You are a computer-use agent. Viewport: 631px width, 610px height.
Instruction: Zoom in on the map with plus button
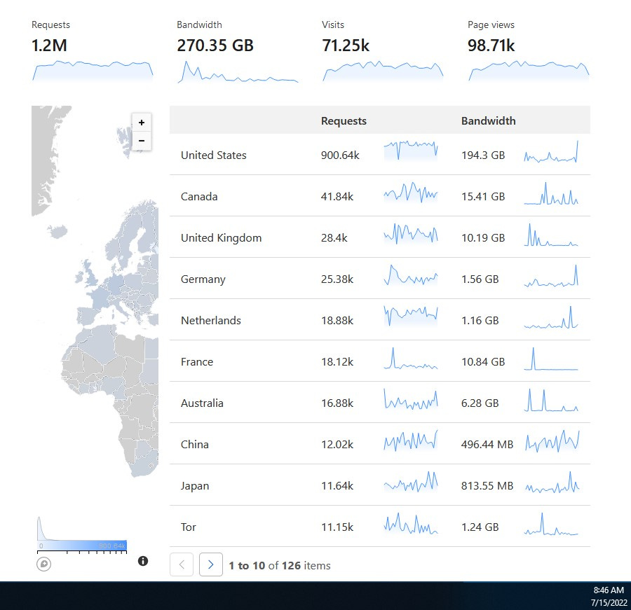[141, 123]
